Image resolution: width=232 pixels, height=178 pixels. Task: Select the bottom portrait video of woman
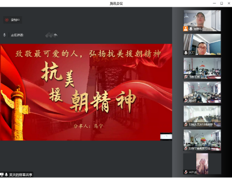[x=202, y=164]
